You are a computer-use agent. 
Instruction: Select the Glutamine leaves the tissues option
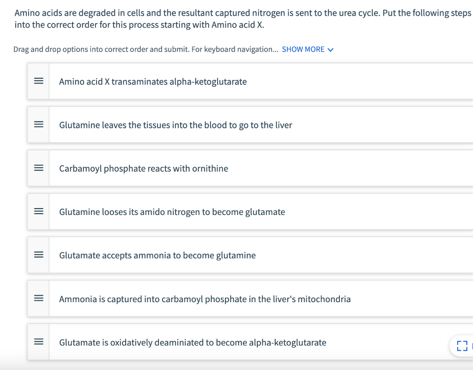click(176, 125)
